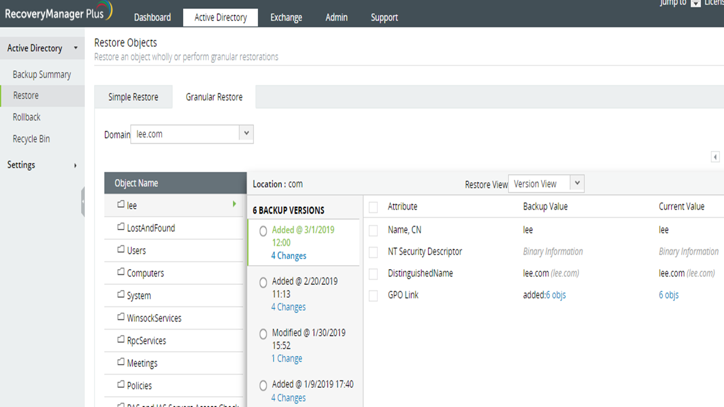
Task: Open the Restore View dropdown
Action: click(576, 184)
